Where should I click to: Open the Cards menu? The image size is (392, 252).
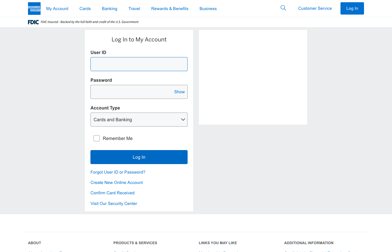(x=85, y=9)
